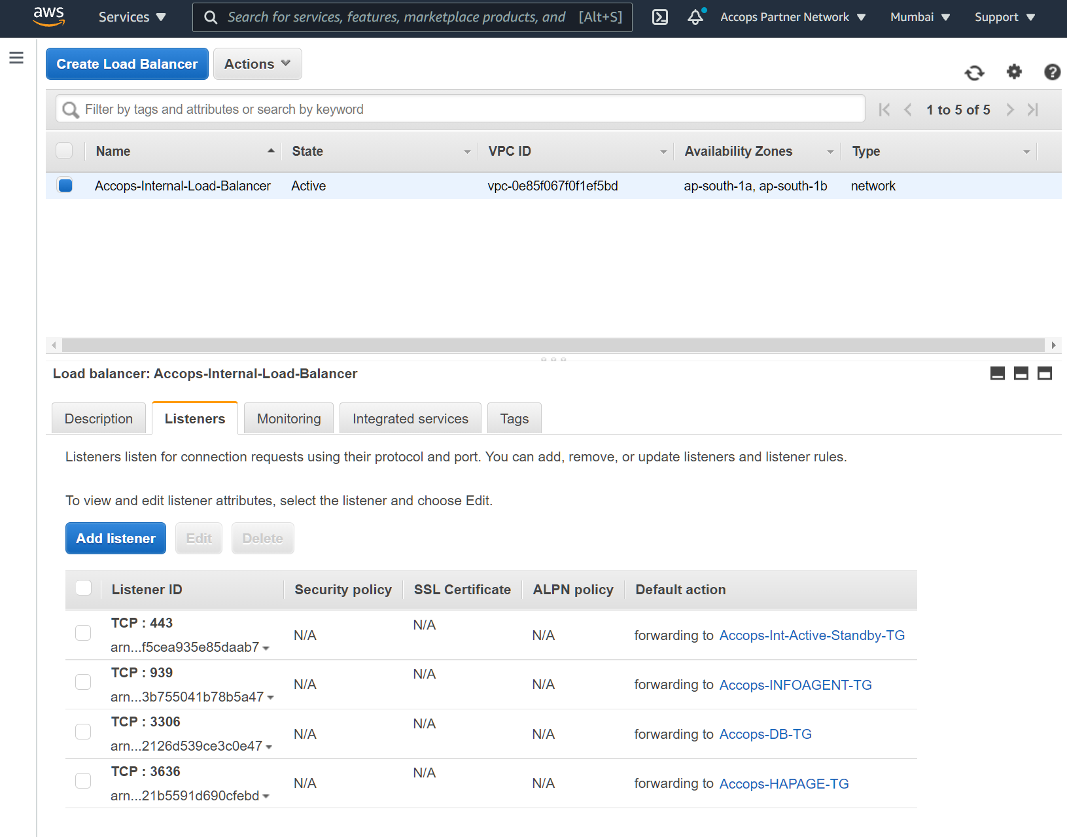
Task: Expand ARN for TCP 3636 listener
Action: coord(266,796)
